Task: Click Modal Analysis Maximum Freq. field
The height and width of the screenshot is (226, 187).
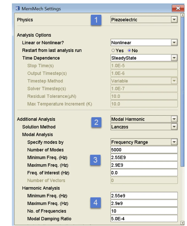Action: coord(144,165)
